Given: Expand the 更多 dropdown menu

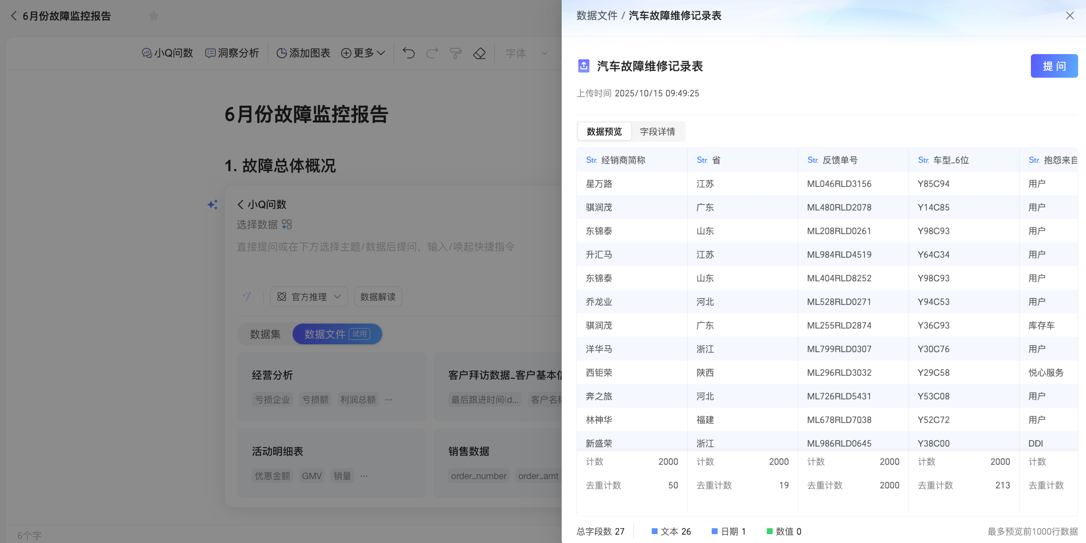Looking at the screenshot, I should [x=363, y=53].
